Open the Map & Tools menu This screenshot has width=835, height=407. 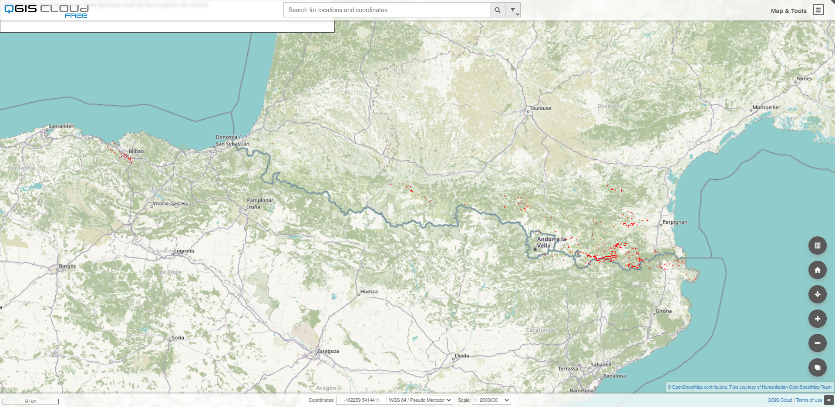(788, 11)
